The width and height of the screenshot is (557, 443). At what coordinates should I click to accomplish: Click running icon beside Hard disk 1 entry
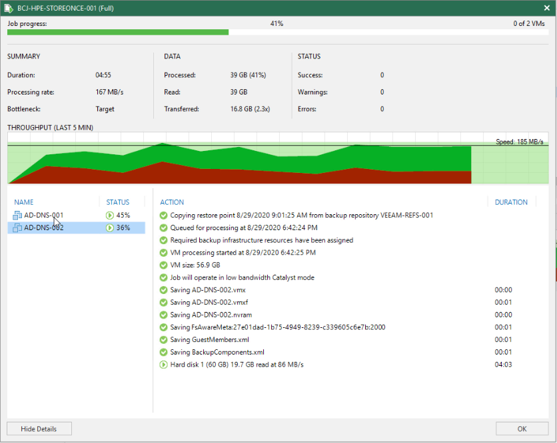tap(163, 365)
